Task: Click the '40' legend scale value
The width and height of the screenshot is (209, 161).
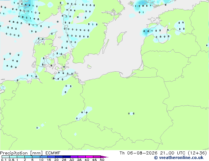Action: pos(87,160)
